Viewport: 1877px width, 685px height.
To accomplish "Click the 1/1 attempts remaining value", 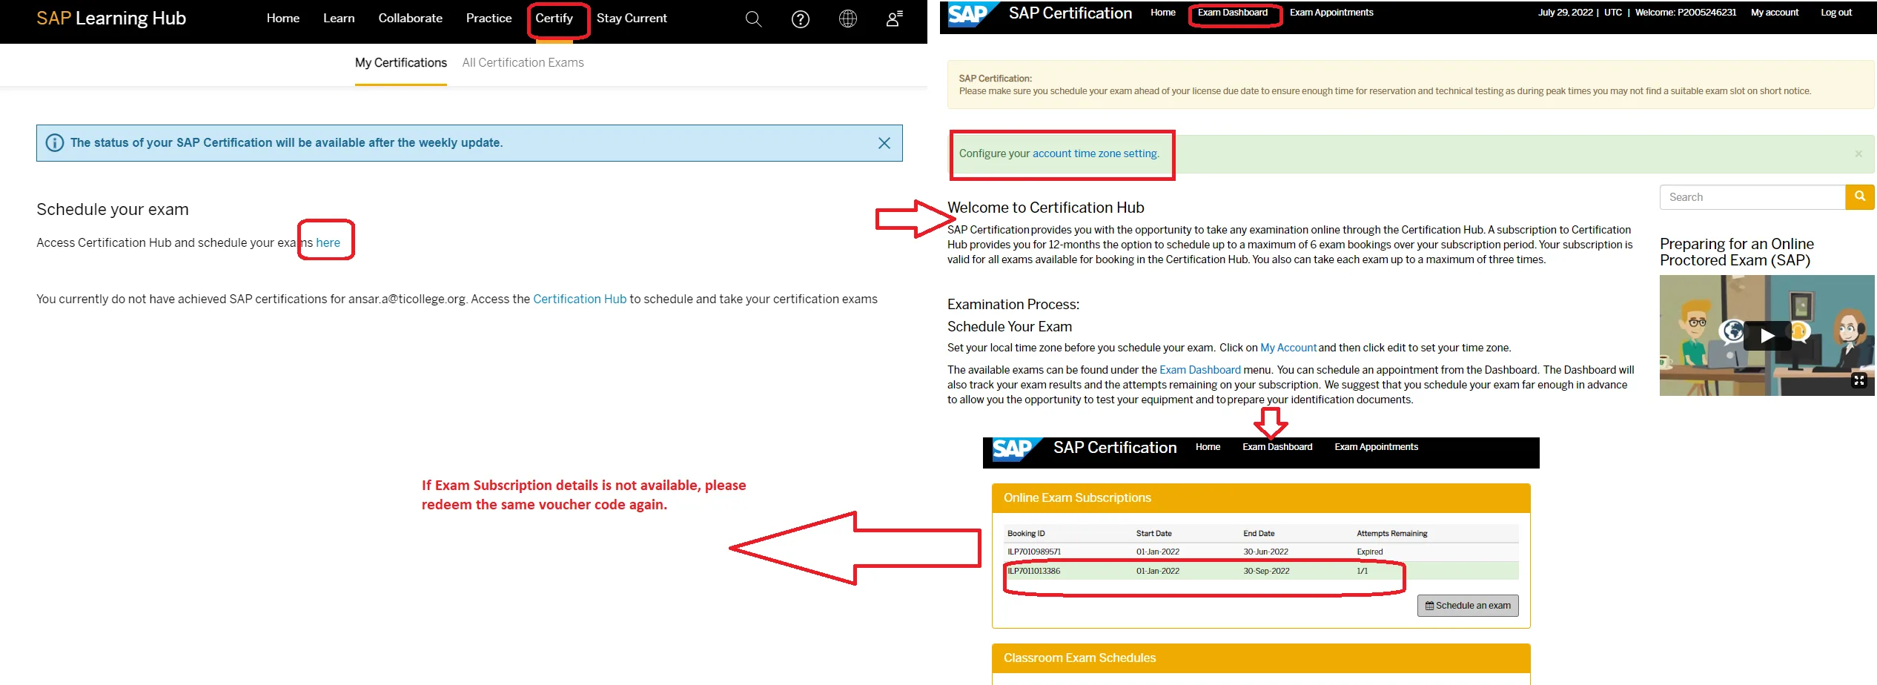I will [x=1362, y=571].
